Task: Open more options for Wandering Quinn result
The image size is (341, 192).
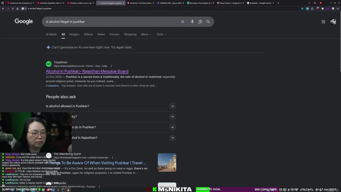Action: pyautogui.click(x=112, y=158)
